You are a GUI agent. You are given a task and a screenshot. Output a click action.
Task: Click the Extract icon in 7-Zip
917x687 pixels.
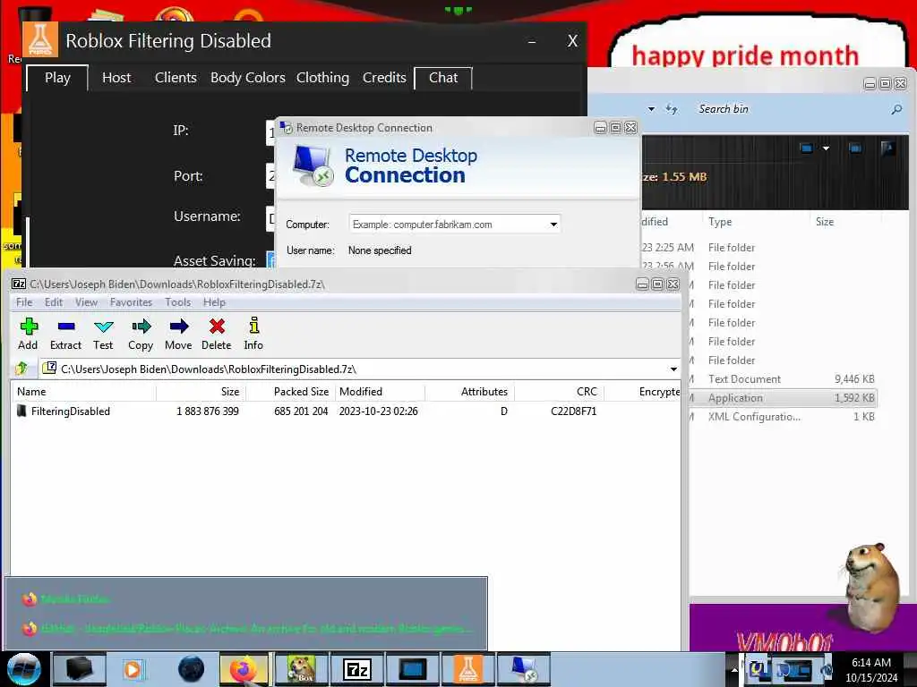point(65,334)
